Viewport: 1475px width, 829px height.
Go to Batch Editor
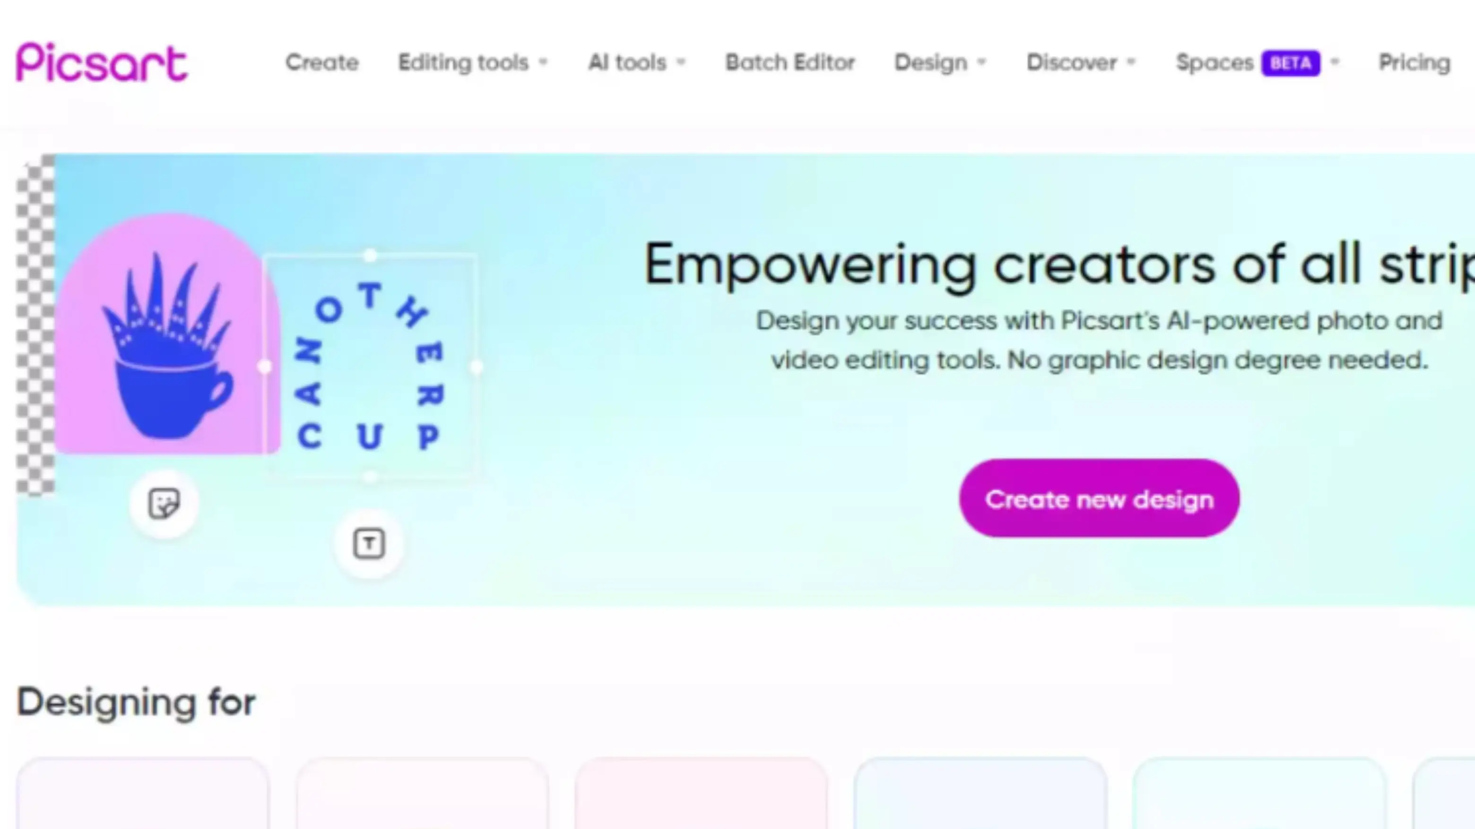click(x=790, y=62)
